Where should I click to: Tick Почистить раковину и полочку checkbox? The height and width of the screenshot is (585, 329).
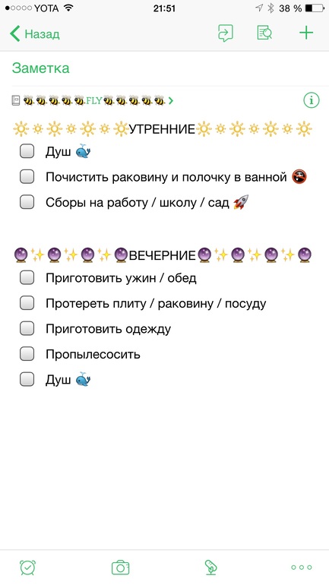(27, 177)
